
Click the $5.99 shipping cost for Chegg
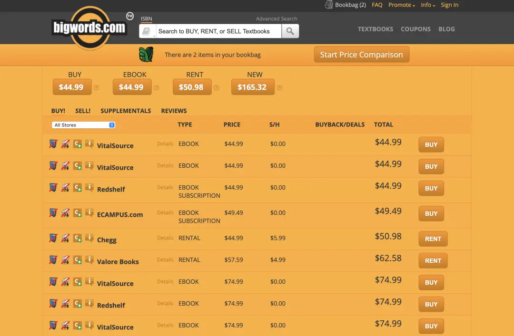277,238
